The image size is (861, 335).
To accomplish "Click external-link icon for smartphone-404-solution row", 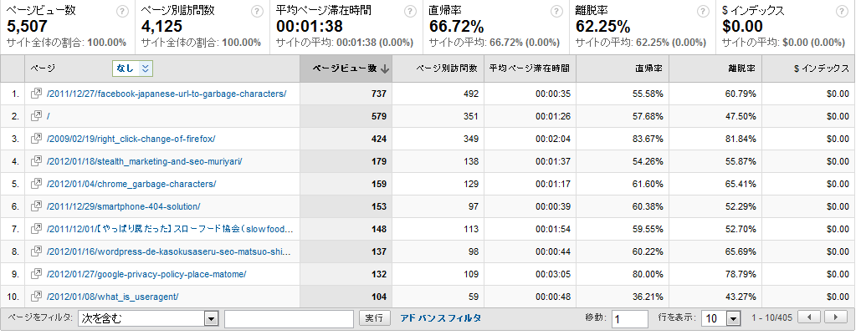I will (x=36, y=206).
